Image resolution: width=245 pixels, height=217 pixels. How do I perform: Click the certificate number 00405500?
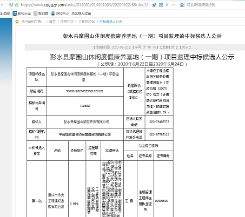tap(162, 201)
